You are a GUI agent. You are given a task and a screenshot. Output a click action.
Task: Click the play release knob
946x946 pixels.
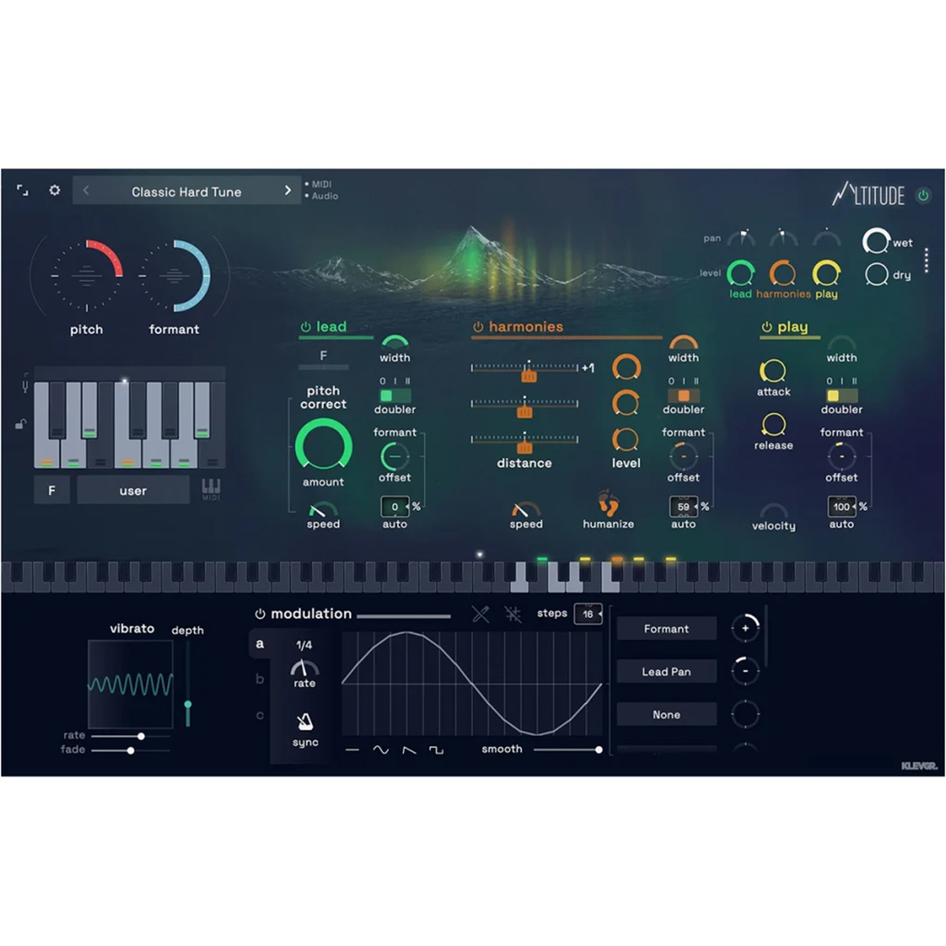(x=773, y=425)
